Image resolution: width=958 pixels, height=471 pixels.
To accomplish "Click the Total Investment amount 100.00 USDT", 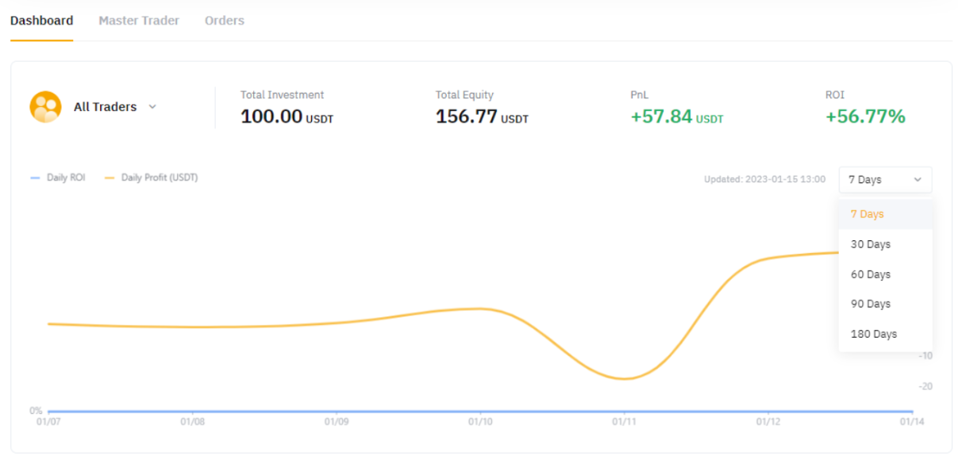I will (287, 117).
